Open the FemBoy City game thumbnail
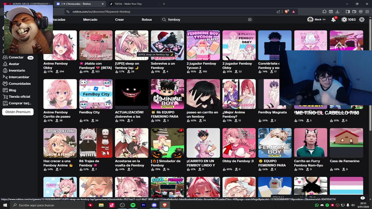372x209 pixels. (x=96, y=94)
